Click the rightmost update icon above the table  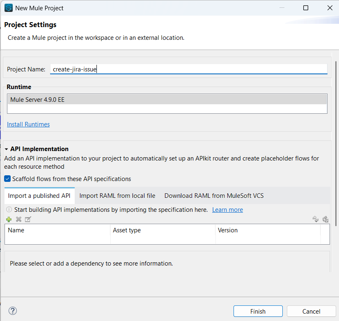tap(325, 219)
